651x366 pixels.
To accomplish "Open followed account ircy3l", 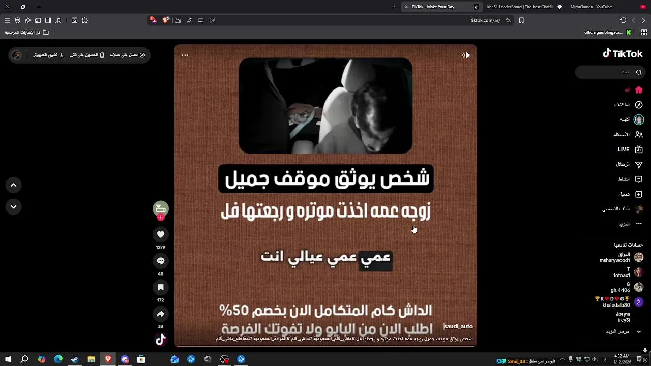I will coord(624,317).
